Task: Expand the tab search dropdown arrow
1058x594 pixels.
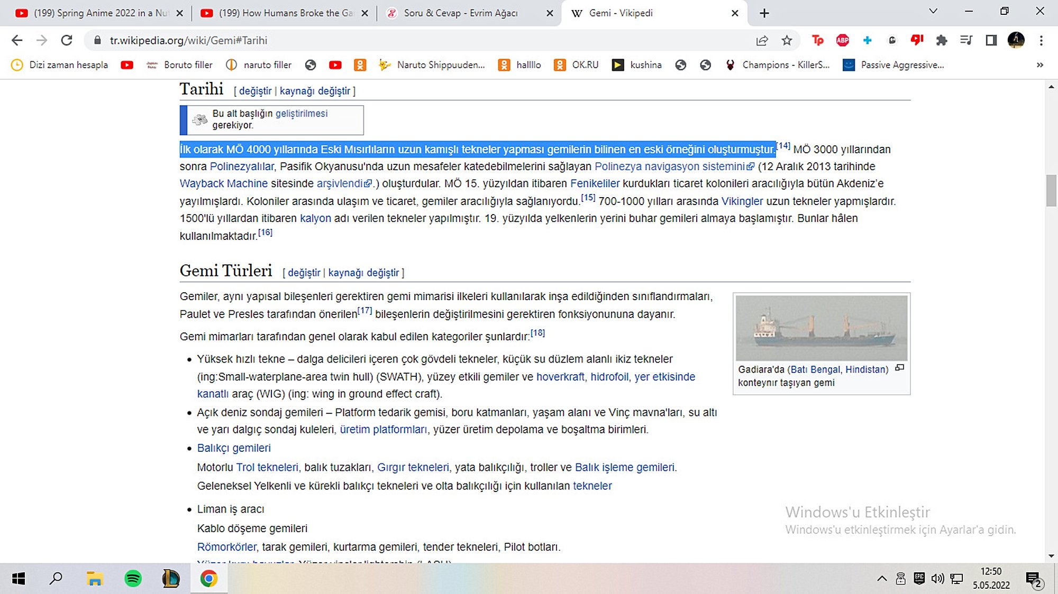Action: click(x=933, y=12)
